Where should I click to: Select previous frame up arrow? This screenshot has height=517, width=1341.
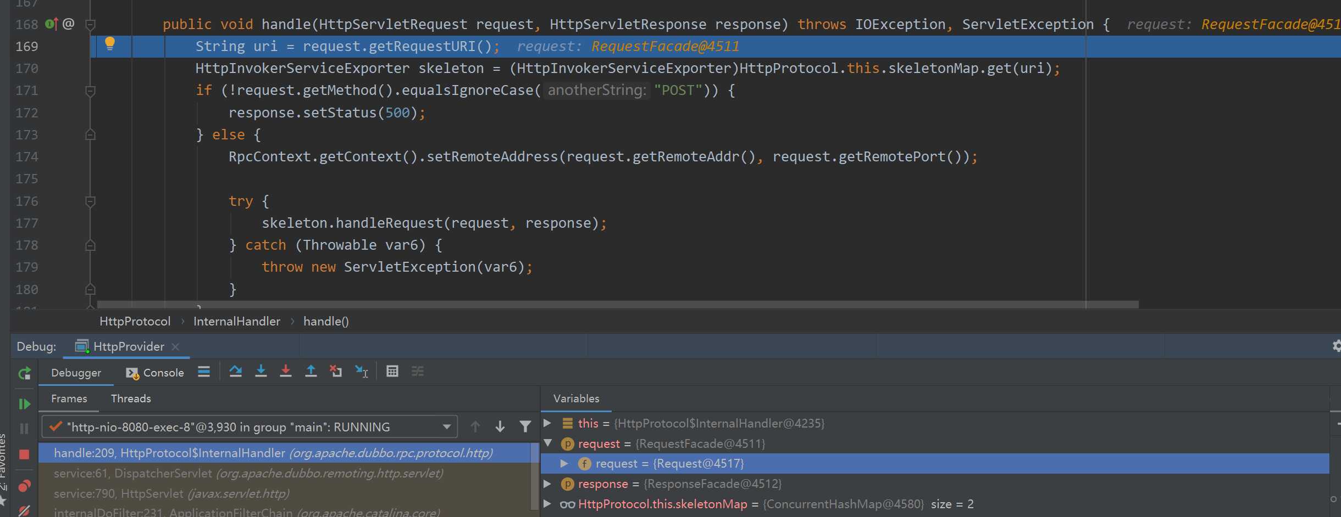pyautogui.click(x=475, y=426)
